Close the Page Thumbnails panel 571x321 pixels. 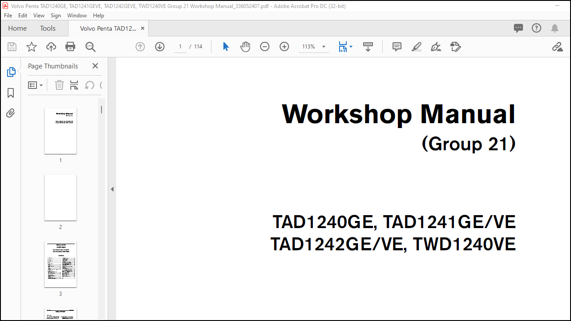(95, 66)
